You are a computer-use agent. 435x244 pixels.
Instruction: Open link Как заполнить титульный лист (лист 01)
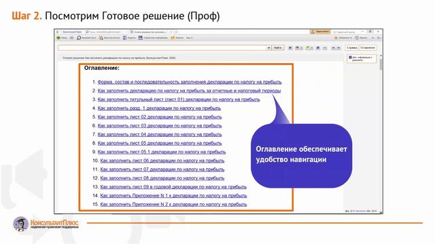click(179, 100)
